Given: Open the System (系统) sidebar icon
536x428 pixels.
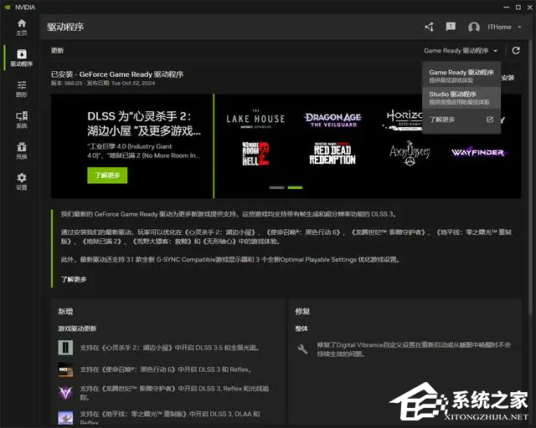Looking at the screenshot, I should click(x=22, y=120).
